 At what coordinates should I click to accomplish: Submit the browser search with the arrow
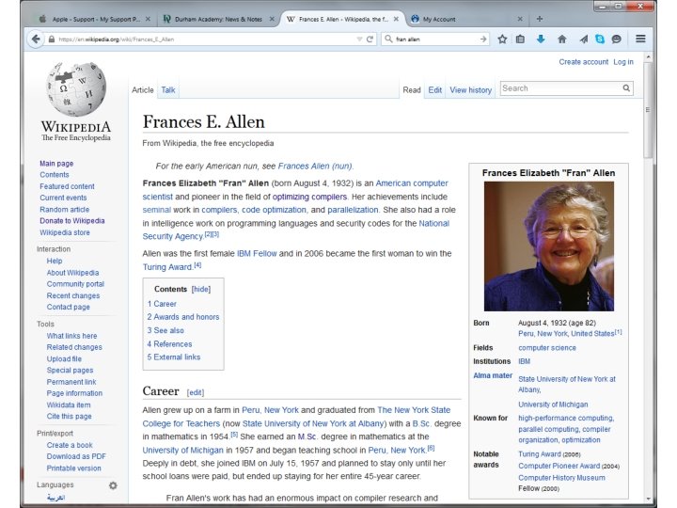pyautogui.click(x=483, y=39)
